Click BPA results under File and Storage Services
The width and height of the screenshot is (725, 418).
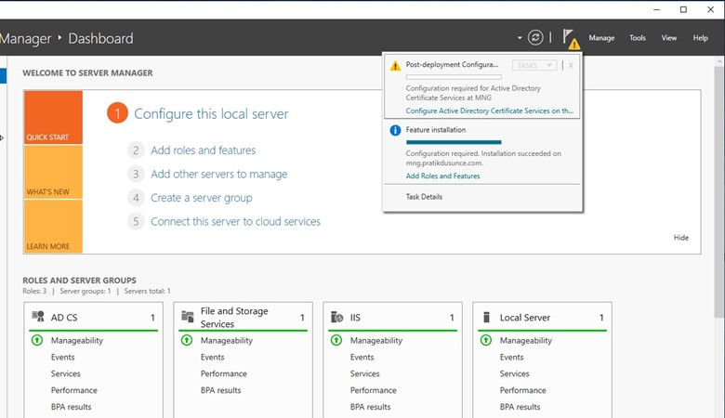(220, 390)
